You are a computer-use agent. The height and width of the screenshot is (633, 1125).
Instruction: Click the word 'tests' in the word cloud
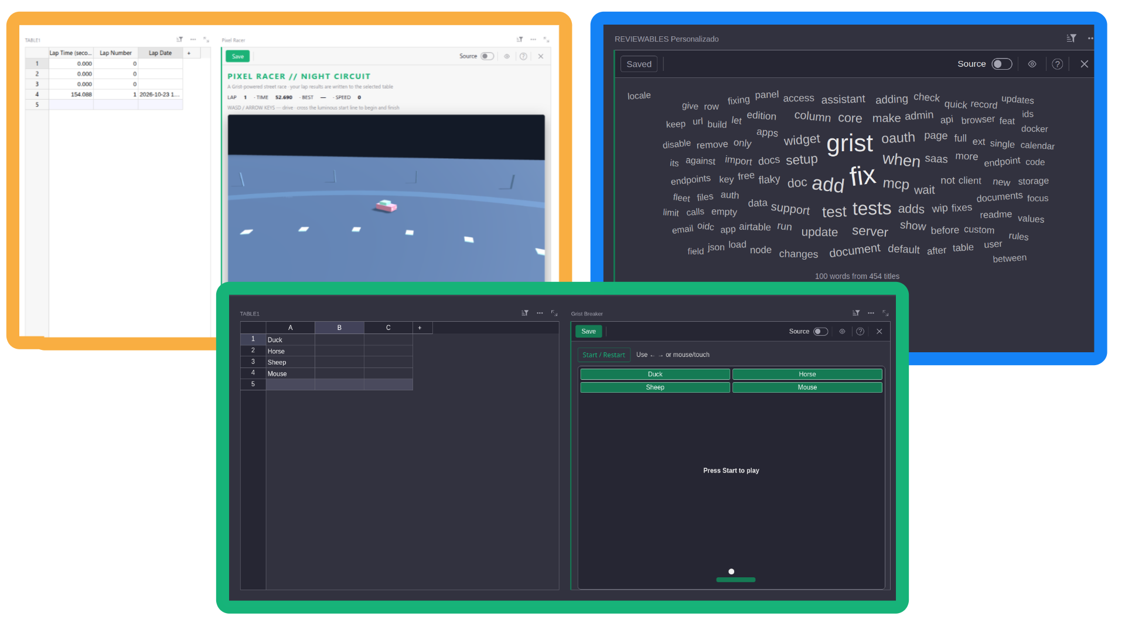pyautogui.click(x=871, y=209)
